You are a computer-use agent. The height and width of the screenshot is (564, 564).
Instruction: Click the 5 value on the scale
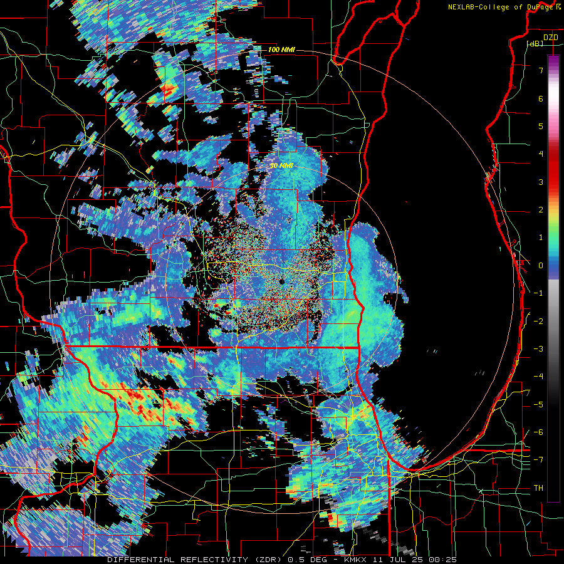click(541, 126)
